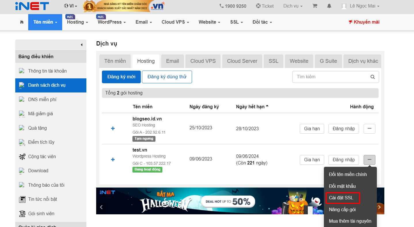Click the notification bell icon
The image size is (414, 227).
(329, 6)
